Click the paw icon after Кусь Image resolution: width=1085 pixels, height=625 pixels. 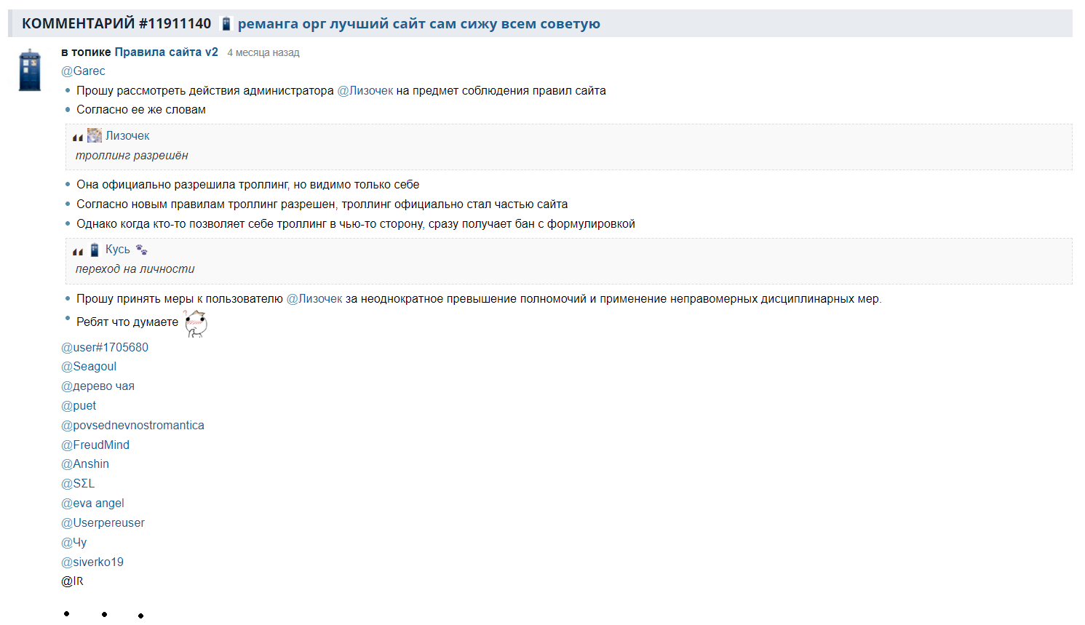tap(142, 250)
